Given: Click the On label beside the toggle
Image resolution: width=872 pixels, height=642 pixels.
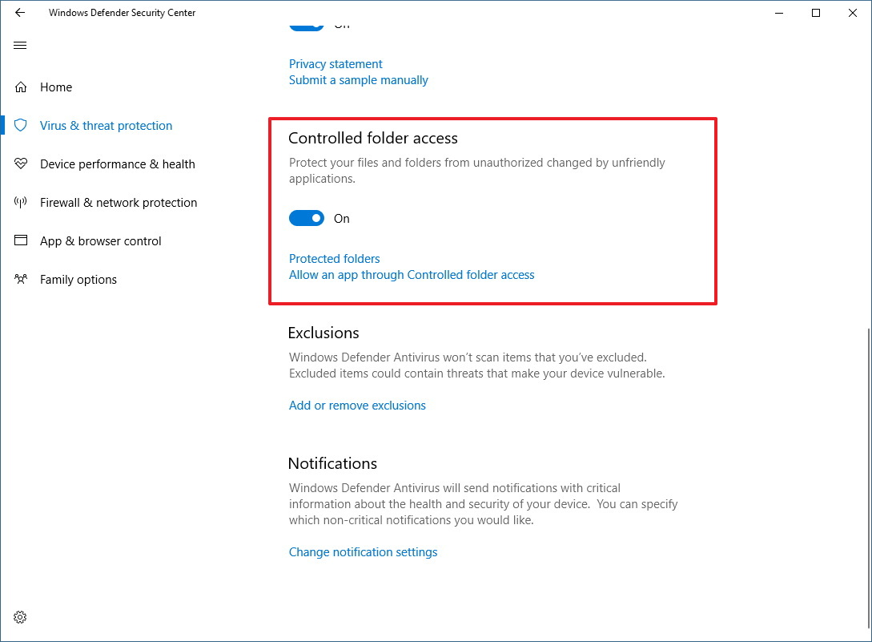Looking at the screenshot, I should point(341,219).
